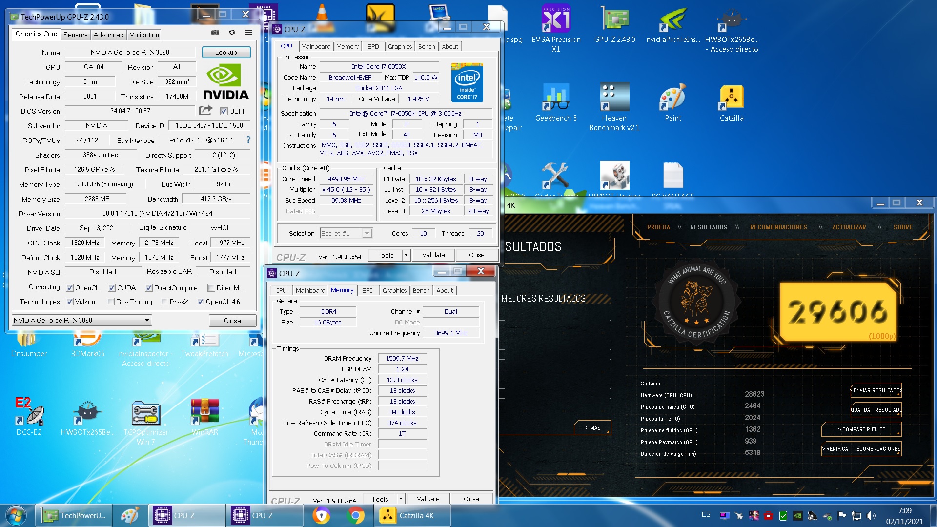Click the GPU-Z screenshot camera icon

[215, 33]
